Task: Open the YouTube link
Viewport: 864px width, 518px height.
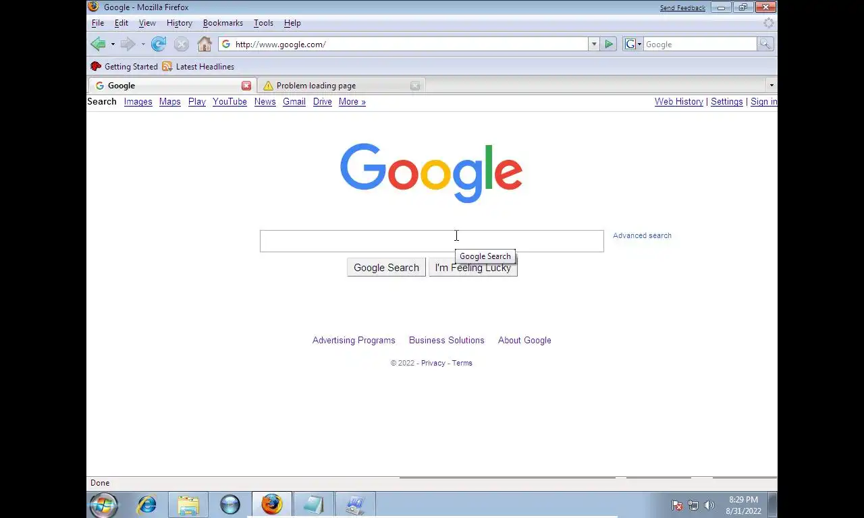Action: tap(230, 102)
